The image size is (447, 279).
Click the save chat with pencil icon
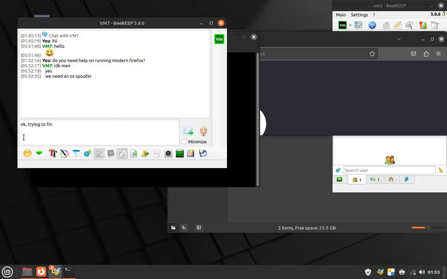pos(191,153)
